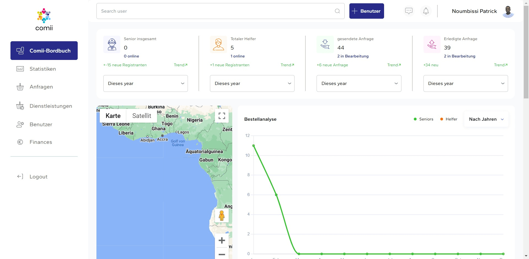Click the search magnifier icon
Image resolution: width=529 pixels, height=259 pixels.
337,11
